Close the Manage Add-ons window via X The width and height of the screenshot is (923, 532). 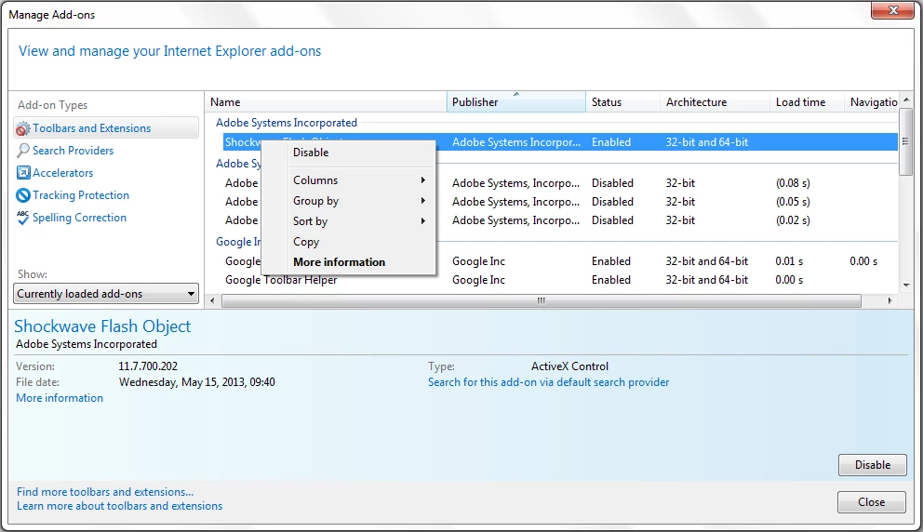[x=892, y=10]
